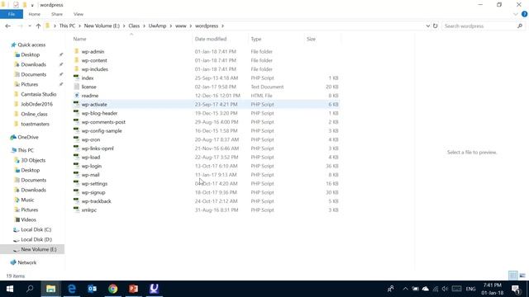529x297 pixels.
Task: Select the license text document icon
Action: click(77, 87)
